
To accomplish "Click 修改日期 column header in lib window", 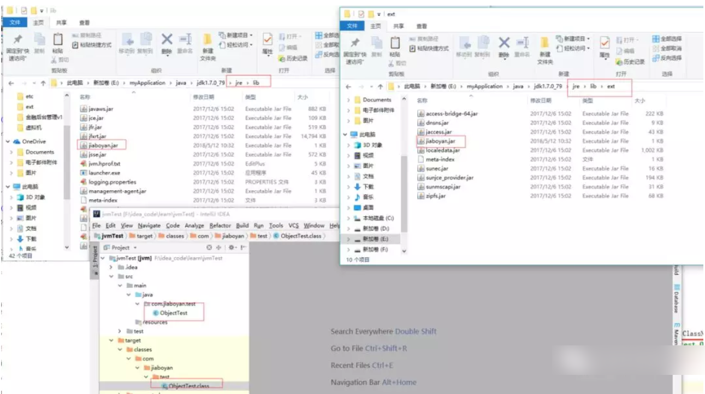I will pyautogui.click(x=203, y=97).
